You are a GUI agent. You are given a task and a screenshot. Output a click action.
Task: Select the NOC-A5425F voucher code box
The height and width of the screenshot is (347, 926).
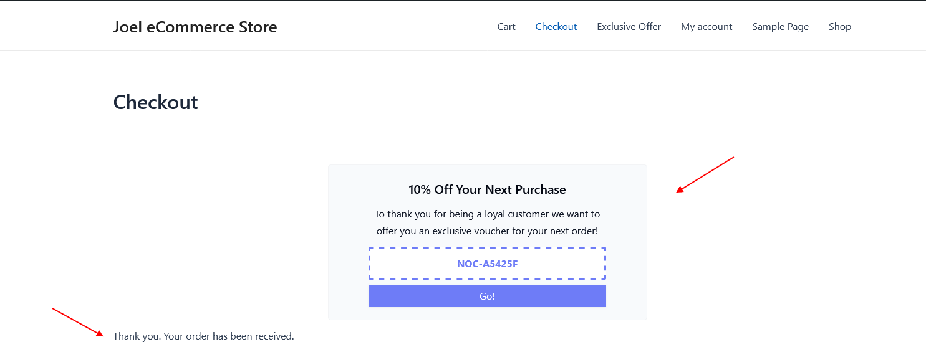click(487, 264)
